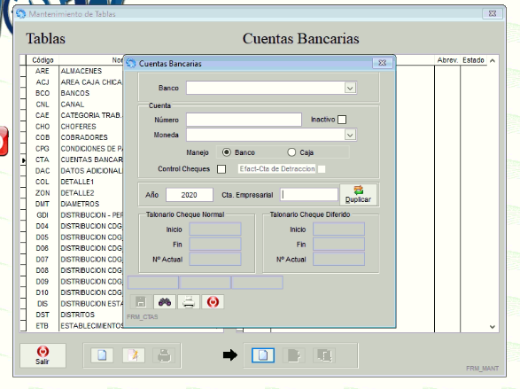Click the printer icon in the dialog

click(x=189, y=302)
